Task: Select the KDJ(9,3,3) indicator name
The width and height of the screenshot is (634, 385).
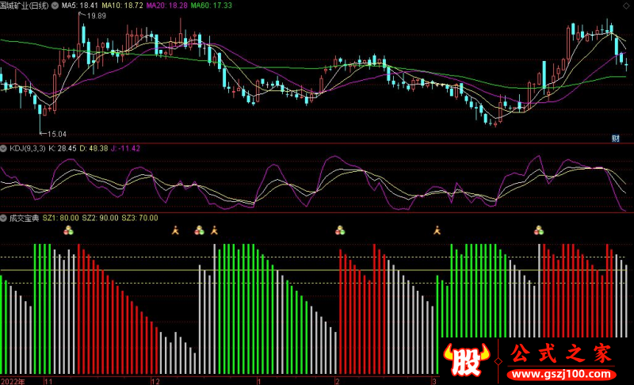Action: click(x=27, y=149)
